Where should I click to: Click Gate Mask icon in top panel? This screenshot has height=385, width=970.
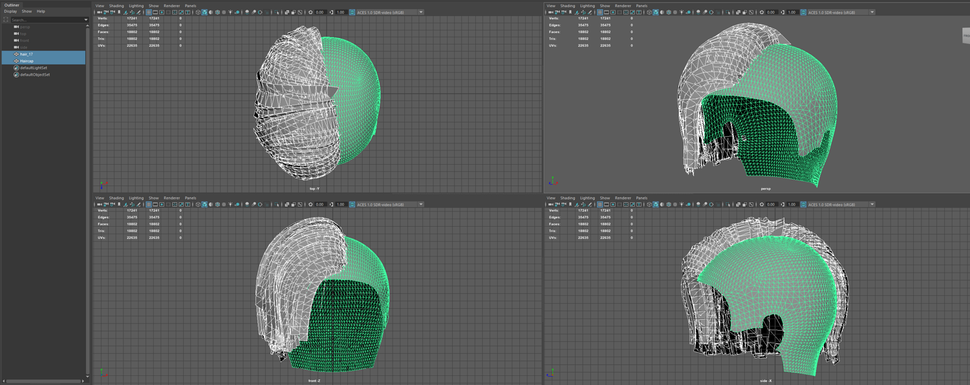[x=168, y=12]
